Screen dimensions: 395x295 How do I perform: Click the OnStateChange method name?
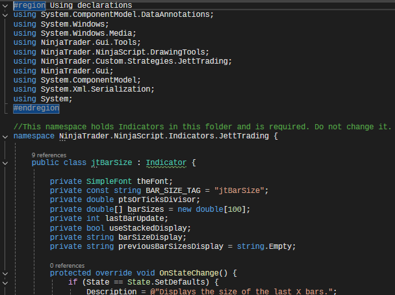point(189,273)
